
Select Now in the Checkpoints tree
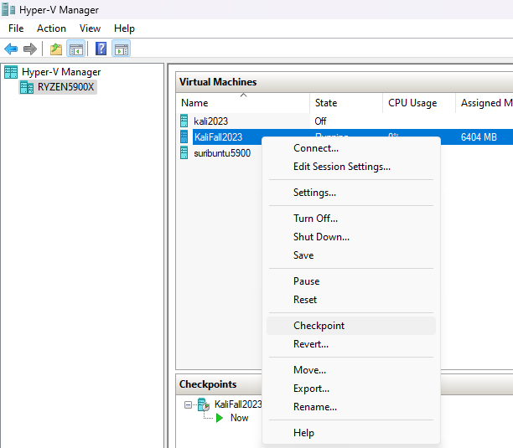(240, 418)
